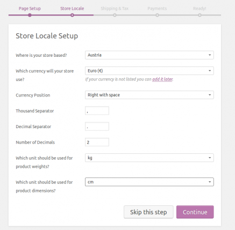
Task: Click the Store Locale progress dot
Action: (x=72, y=15)
